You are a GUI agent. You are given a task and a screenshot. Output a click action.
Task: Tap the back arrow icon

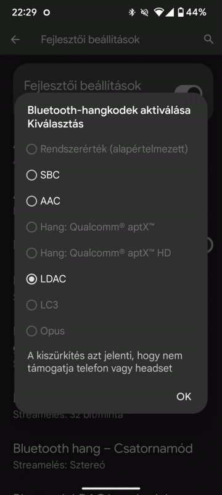(15, 40)
